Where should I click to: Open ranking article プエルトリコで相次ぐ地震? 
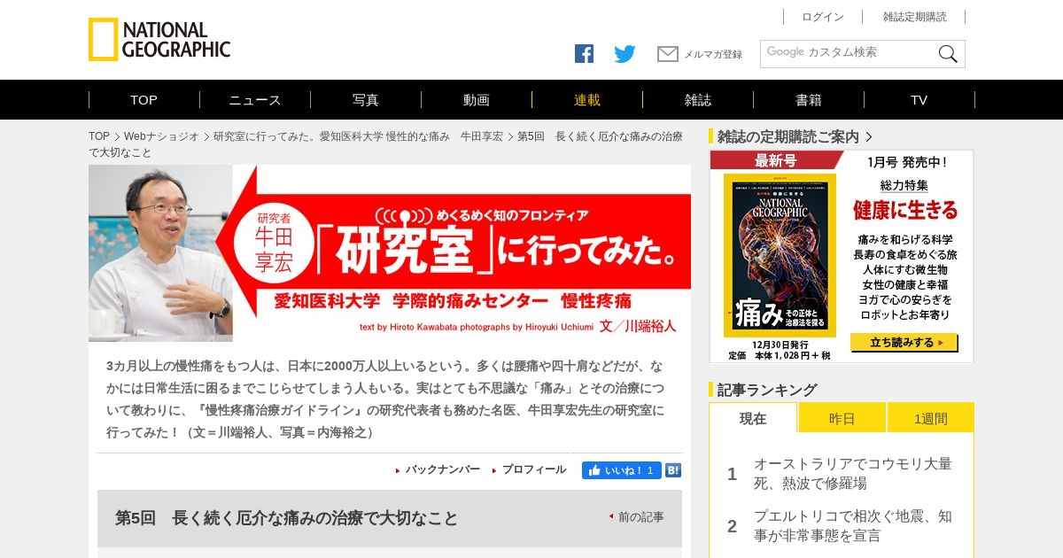(x=853, y=526)
